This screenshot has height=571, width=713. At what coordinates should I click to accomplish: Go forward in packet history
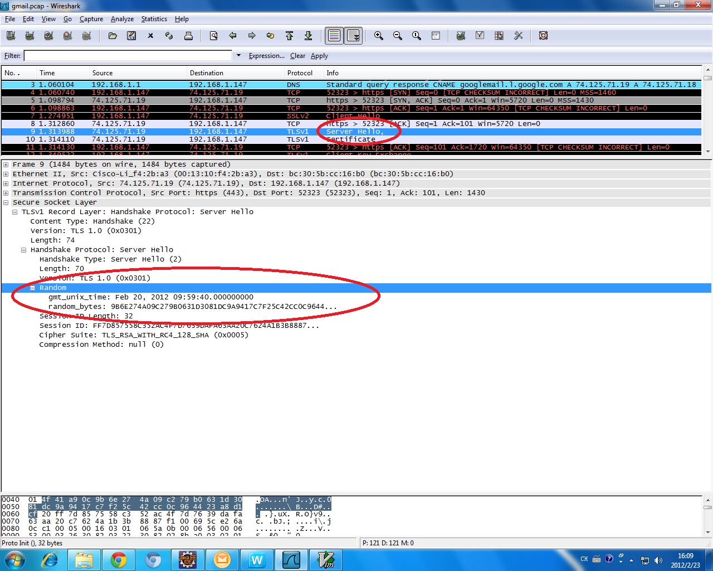252,36
